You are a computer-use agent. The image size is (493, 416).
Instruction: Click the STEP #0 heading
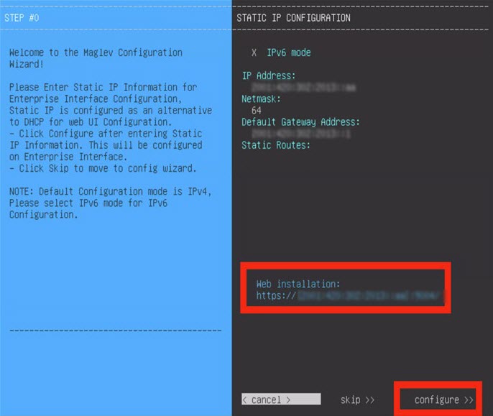pyautogui.click(x=22, y=18)
